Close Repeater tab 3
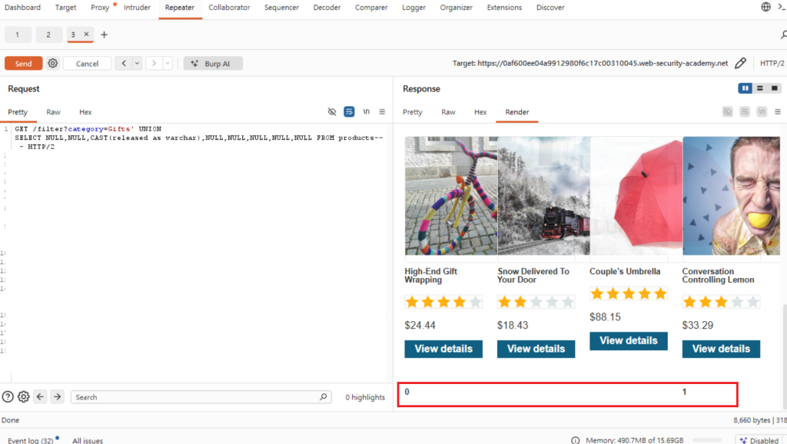The height and width of the screenshot is (444, 787). (86, 34)
